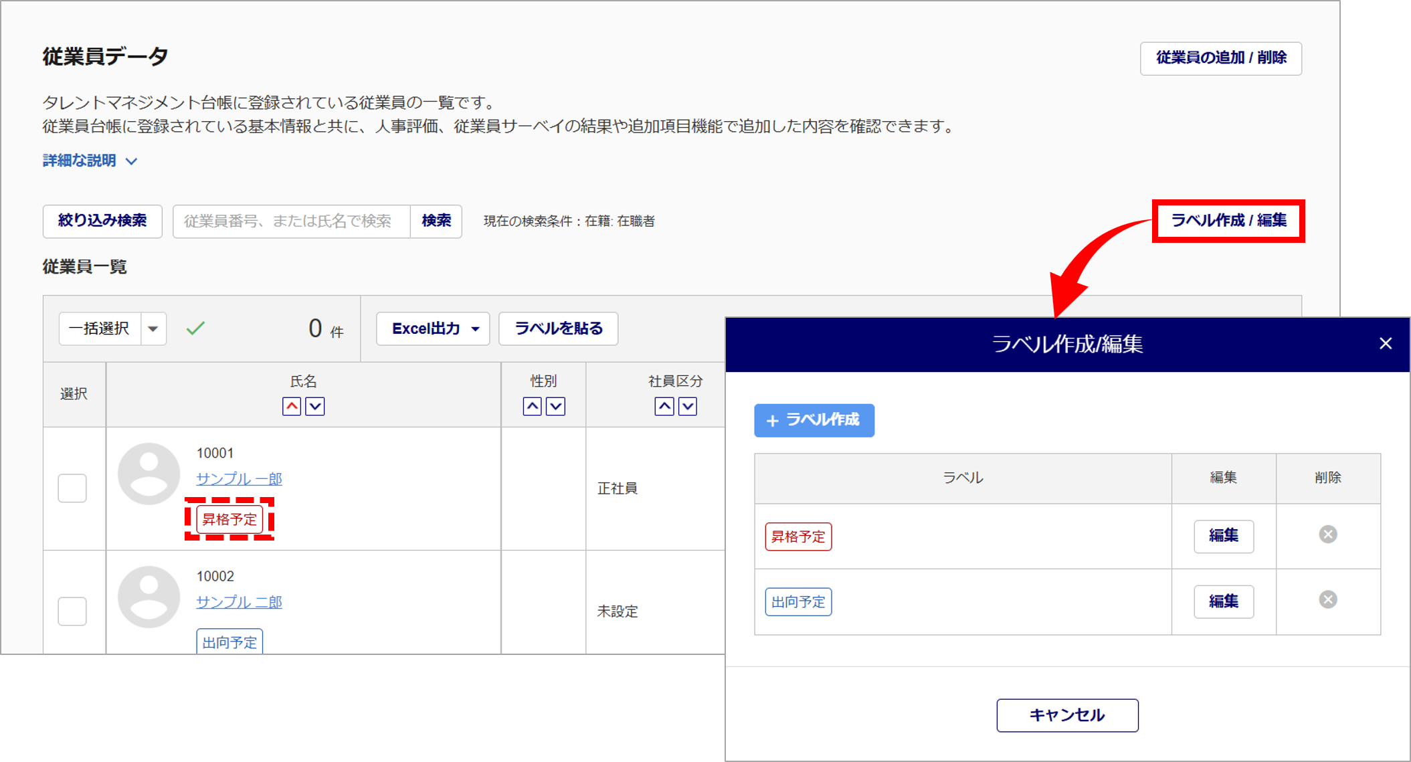The height and width of the screenshot is (762, 1411).
Task: Check the checkbox for サンプル 二郎
Action: click(x=72, y=611)
